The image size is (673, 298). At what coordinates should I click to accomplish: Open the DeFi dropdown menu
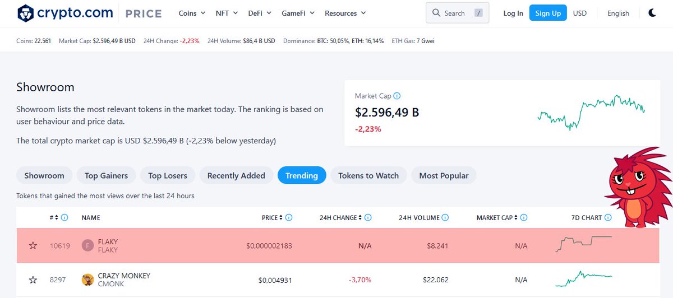pyautogui.click(x=260, y=13)
